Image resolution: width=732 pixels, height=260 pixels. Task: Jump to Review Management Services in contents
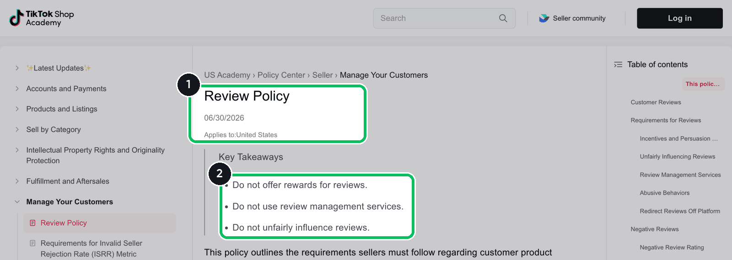pyautogui.click(x=680, y=175)
